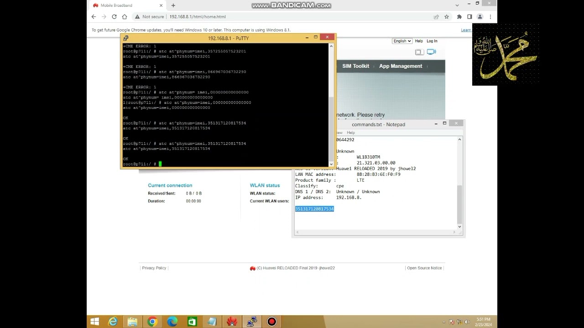Screen dimensions: 584x328
Task: Open File Explorer from taskbar
Action: 132,322
